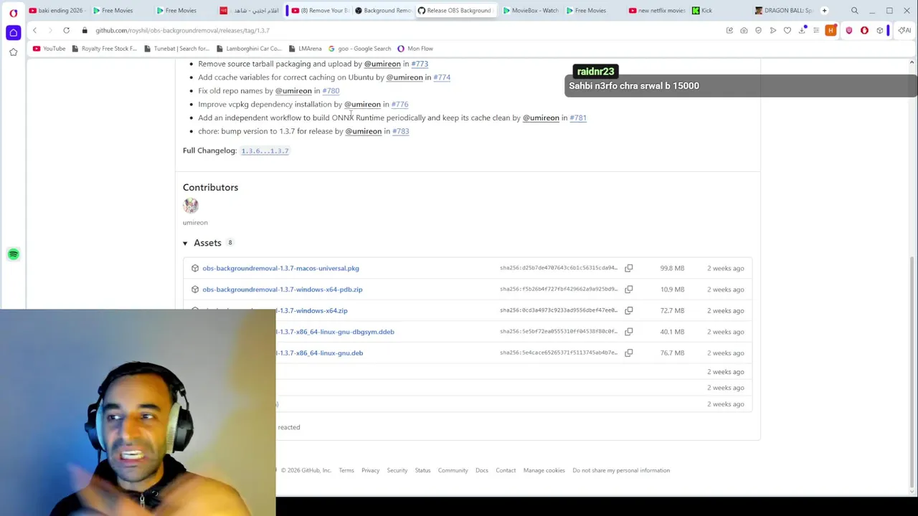Open pull request #774 link
918x516 pixels.
(442, 77)
